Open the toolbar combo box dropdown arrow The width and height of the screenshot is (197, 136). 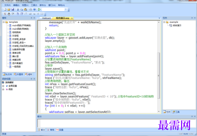coord(66,9)
